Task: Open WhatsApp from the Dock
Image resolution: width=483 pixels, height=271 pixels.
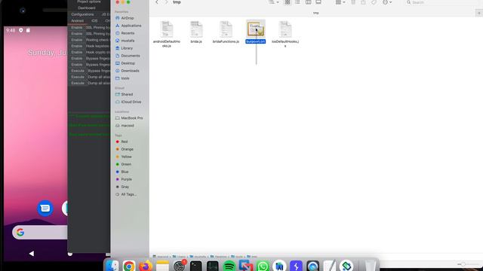Action: point(263,266)
